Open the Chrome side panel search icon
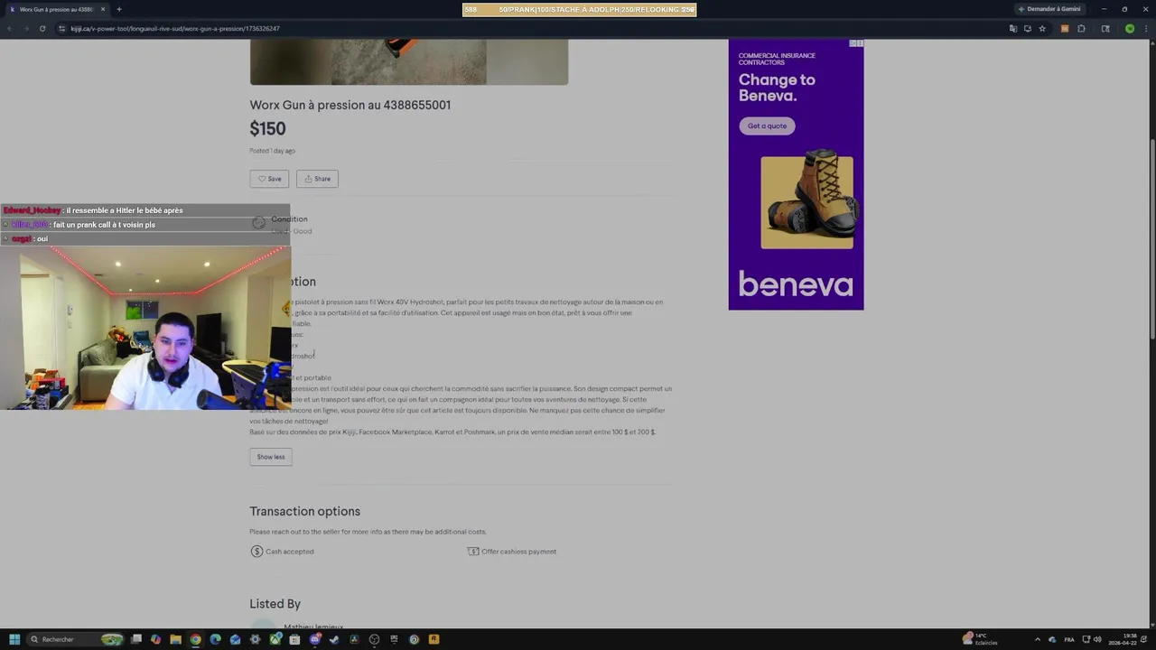The image size is (1156, 650). 1105,29
